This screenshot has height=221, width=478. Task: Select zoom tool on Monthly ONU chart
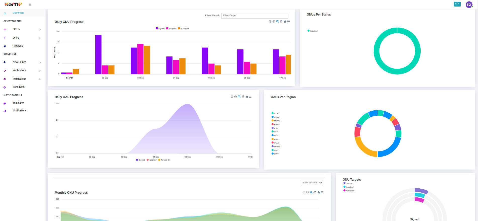(311, 192)
